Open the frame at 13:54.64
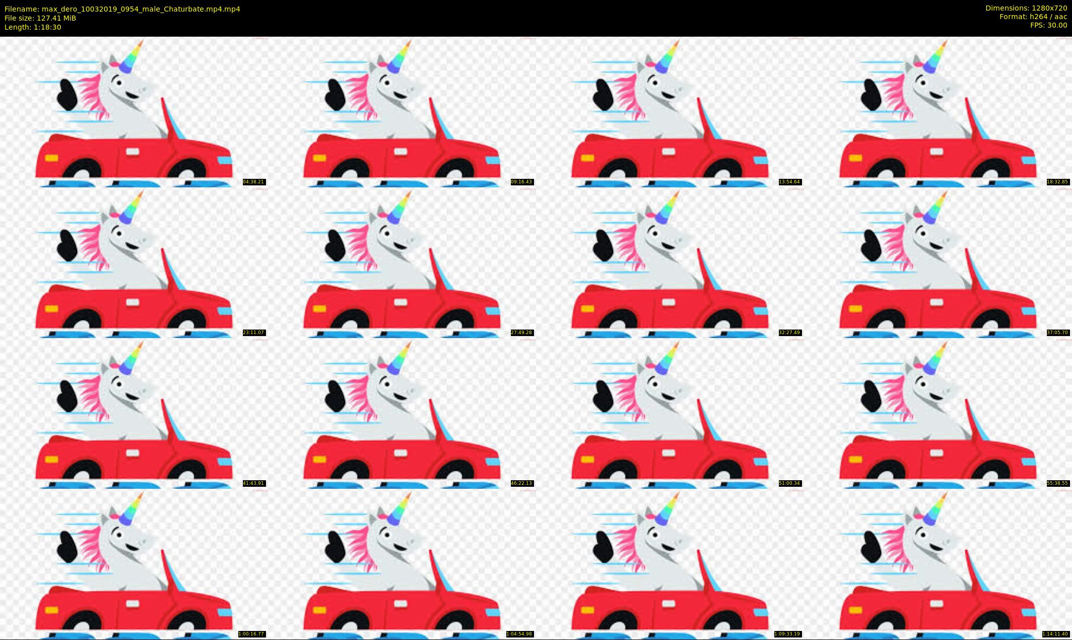This screenshot has width=1072, height=640. point(670,112)
